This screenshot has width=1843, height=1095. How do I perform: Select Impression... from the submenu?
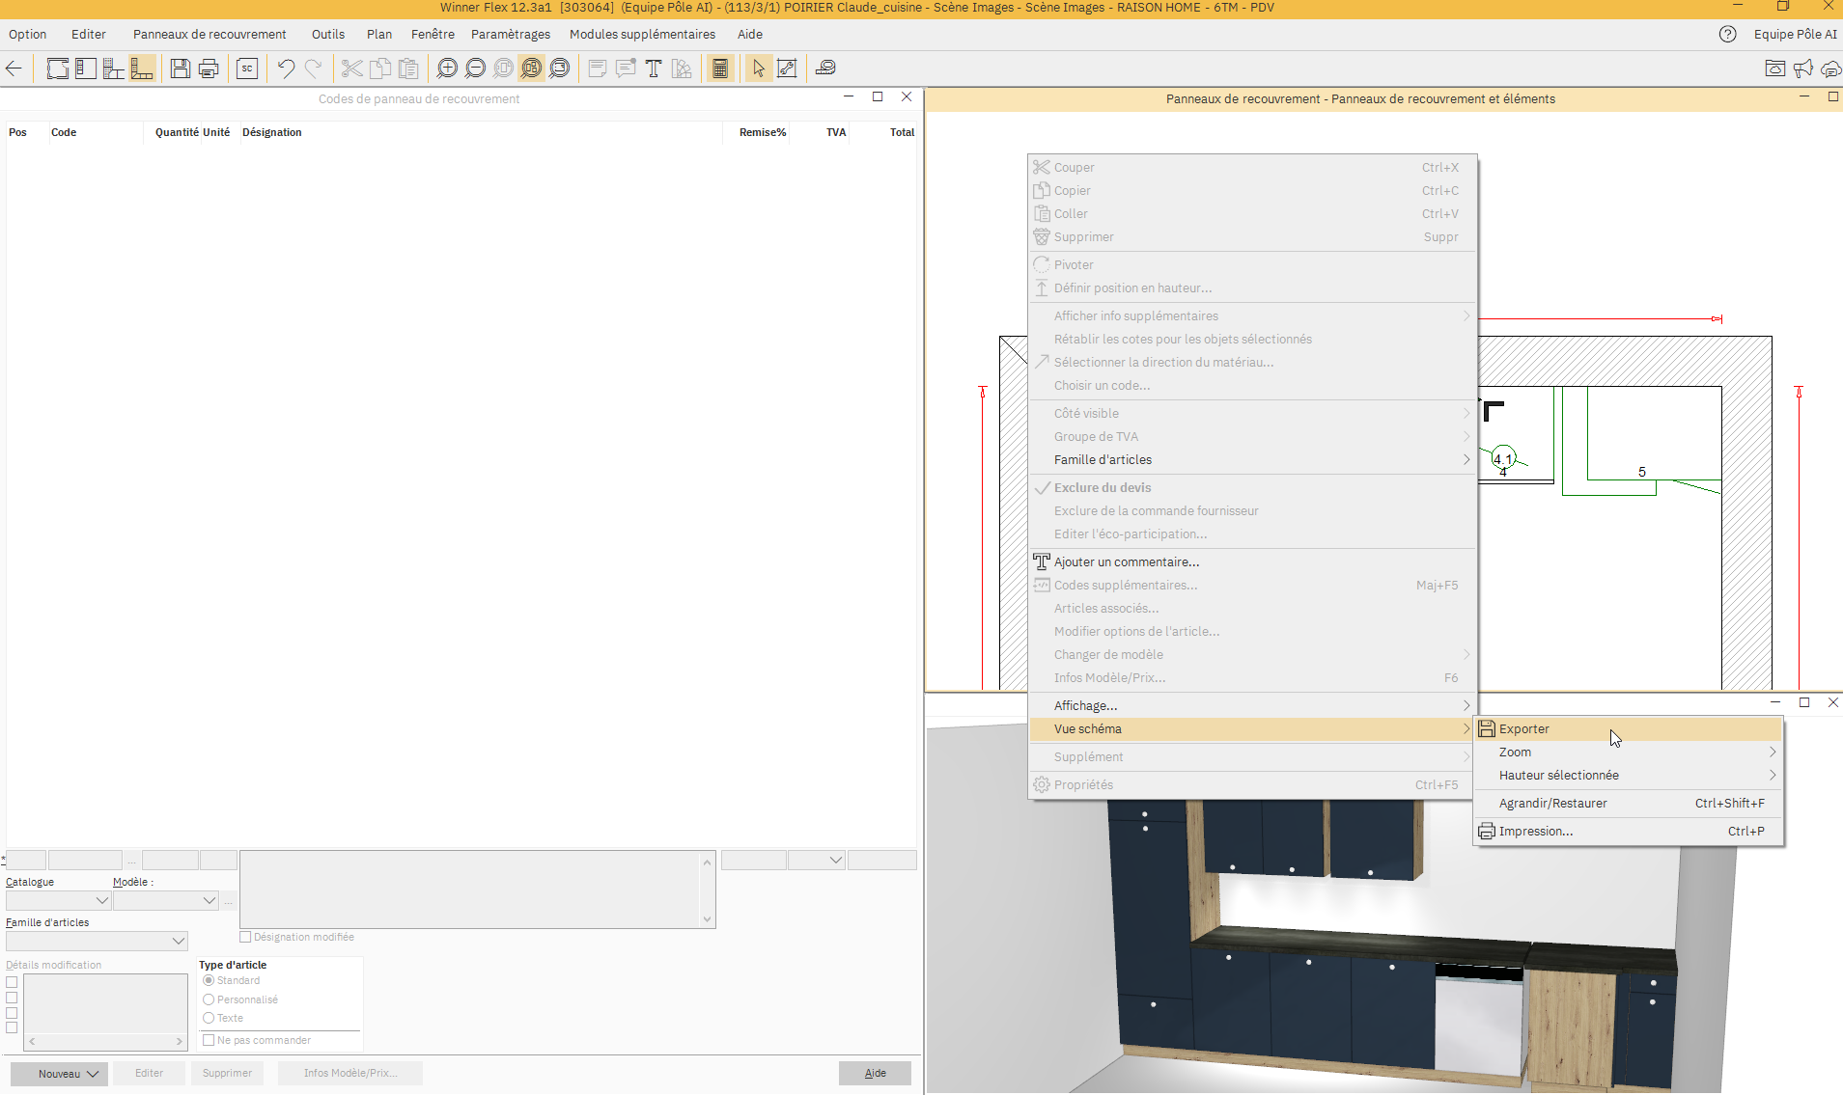[x=1535, y=832]
